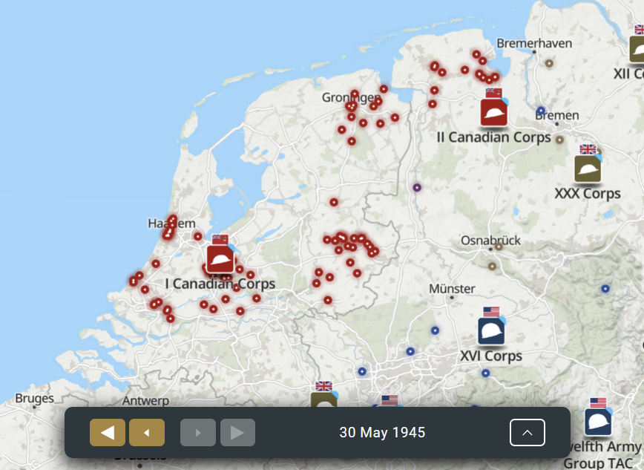Viewport: 644px width, 470px height.
Task: Click the Canadian flag above II Canadian Corps
Action: coord(493,93)
